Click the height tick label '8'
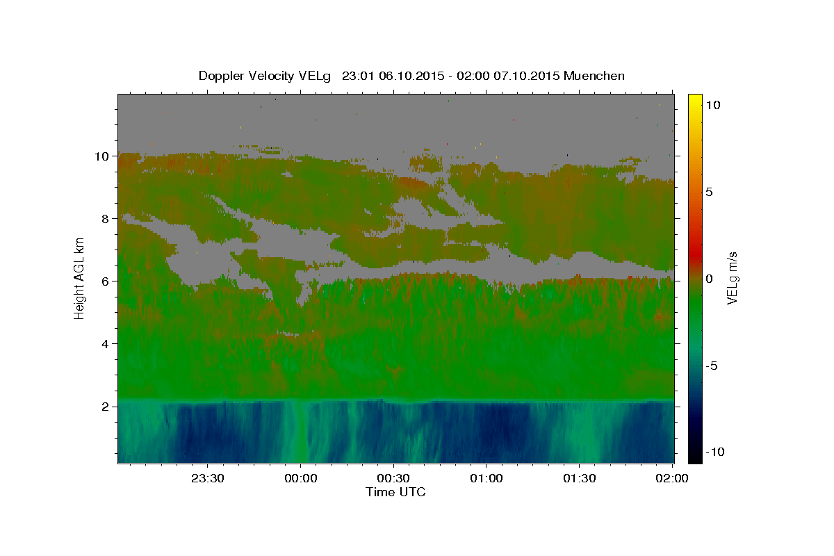834x556 pixels. [106, 219]
